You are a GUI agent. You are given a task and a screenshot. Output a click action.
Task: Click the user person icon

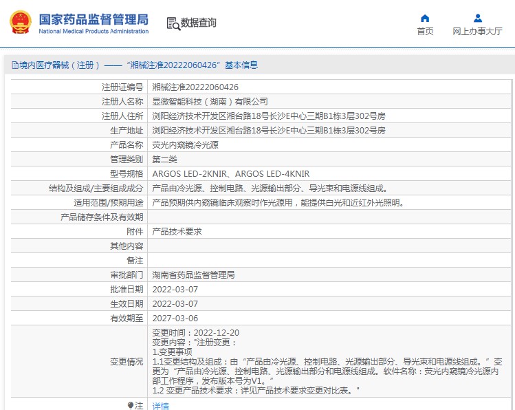pos(477,18)
